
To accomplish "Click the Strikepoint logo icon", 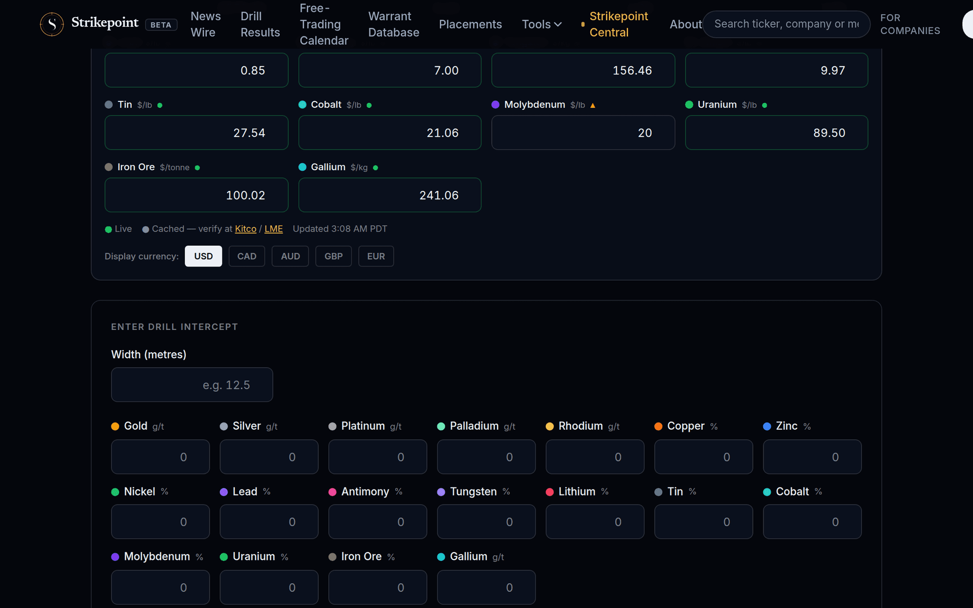I will click(x=52, y=24).
